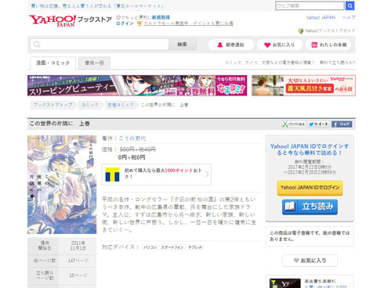
Task: Click the chevron arrow in T-point box
Action: pos(207,174)
